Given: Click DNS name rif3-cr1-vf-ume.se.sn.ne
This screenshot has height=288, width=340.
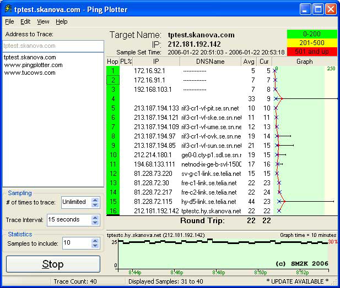Looking at the screenshot, I should pos(212,127).
